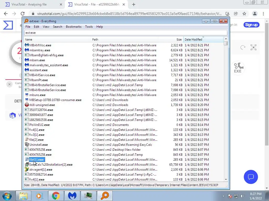Click the mbamtray.exe Malwarebytes icon
The image size is (269, 201).
[x=27, y=50]
